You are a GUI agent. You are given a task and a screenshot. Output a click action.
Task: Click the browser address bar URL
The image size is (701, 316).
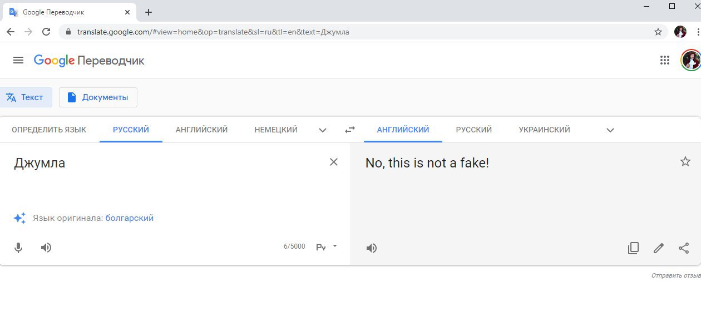click(x=213, y=32)
